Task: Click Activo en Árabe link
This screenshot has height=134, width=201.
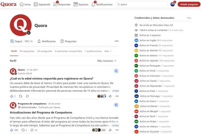Action: (148, 121)
